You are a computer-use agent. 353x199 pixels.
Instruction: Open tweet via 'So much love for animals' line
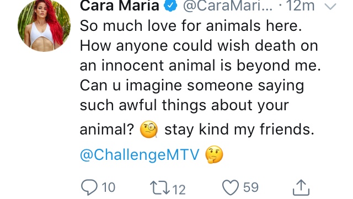coord(191,26)
